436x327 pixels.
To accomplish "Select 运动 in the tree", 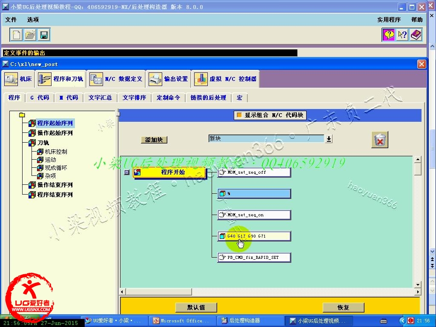I will [50, 160].
